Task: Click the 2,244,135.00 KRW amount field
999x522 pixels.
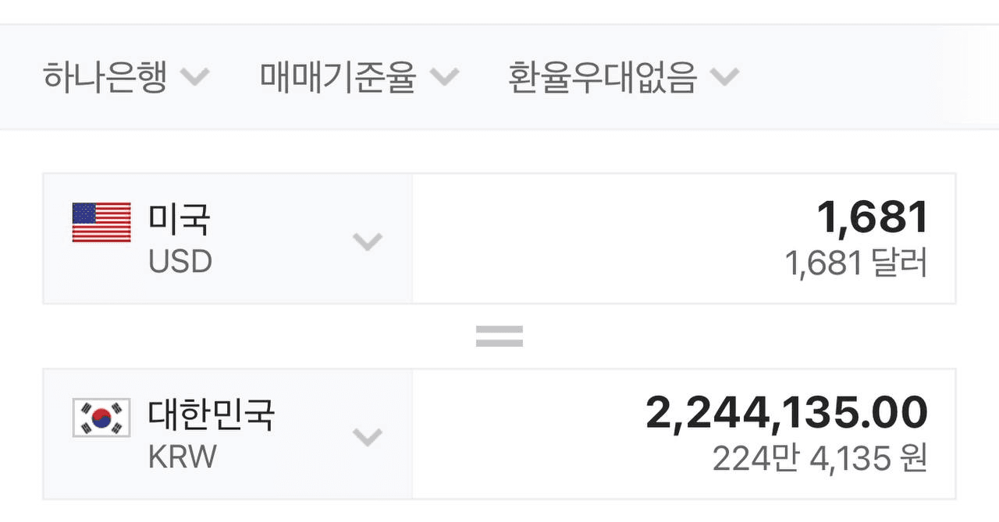Action: point(684,433)
